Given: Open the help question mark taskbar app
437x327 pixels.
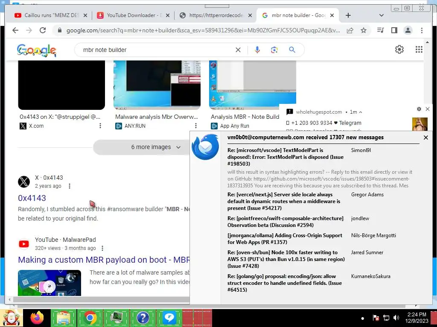Looking at the screenshot, I should (x=143, y=318).
